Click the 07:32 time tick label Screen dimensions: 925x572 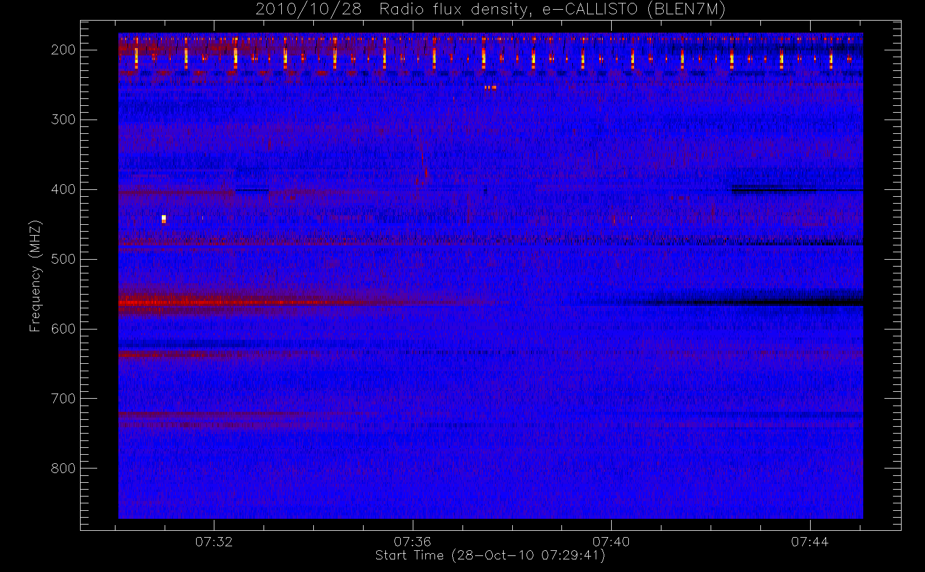[214, 542]
